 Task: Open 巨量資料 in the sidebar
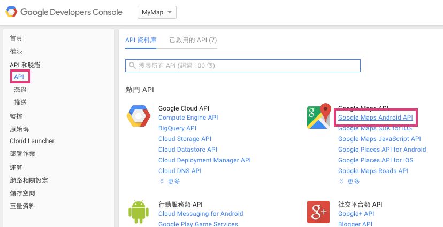22,206
